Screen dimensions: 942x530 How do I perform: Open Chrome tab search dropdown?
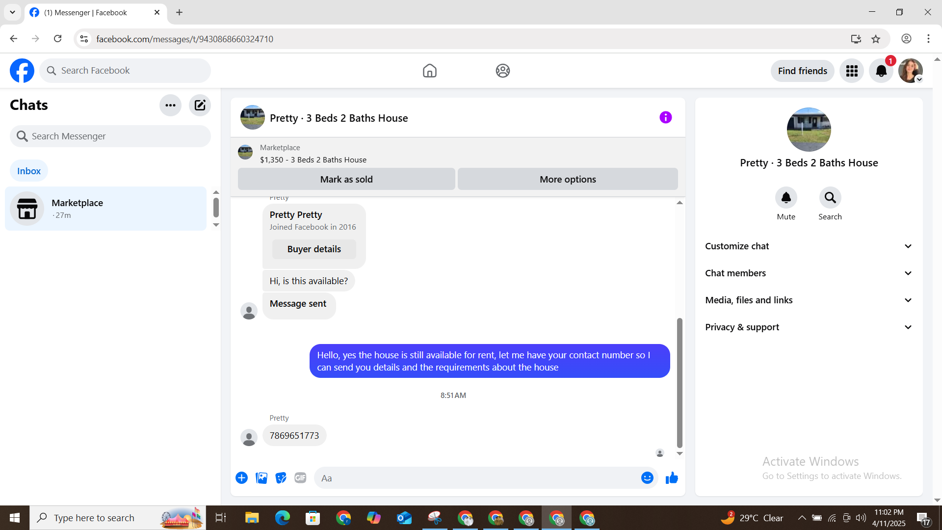point(13,12)
